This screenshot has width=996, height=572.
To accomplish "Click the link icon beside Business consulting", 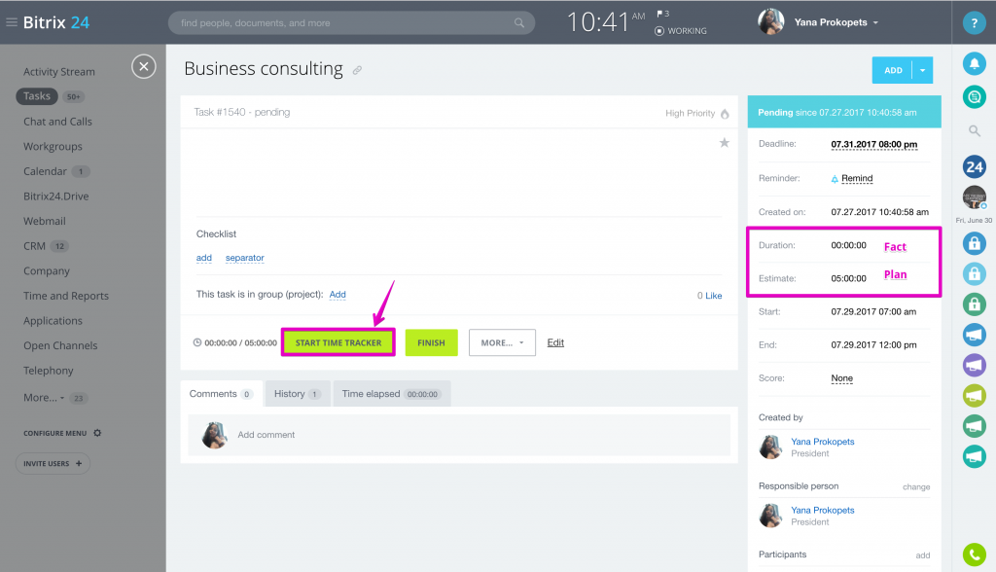I will tap(358, 70).
